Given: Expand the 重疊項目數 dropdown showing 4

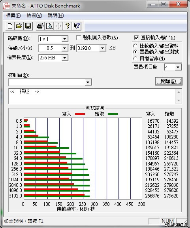Looking at the screenshot, I should (178, 67).
